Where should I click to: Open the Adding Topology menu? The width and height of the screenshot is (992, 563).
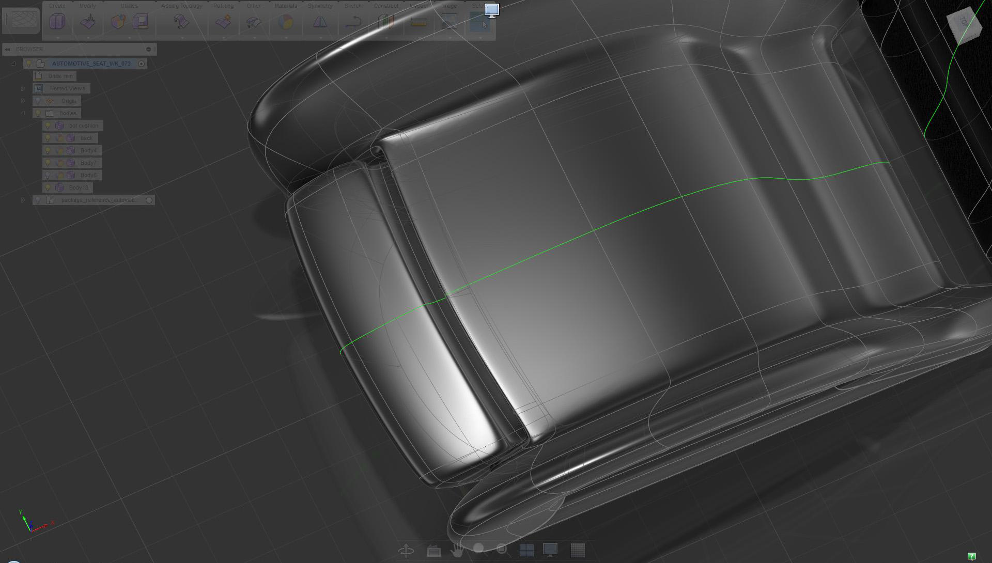[x=181, y=6]
